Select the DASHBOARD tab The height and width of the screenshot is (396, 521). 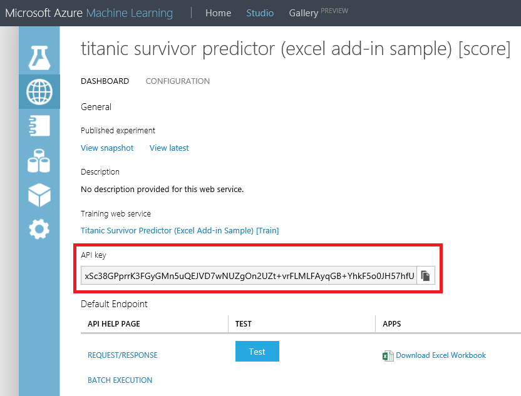[105, 81]
